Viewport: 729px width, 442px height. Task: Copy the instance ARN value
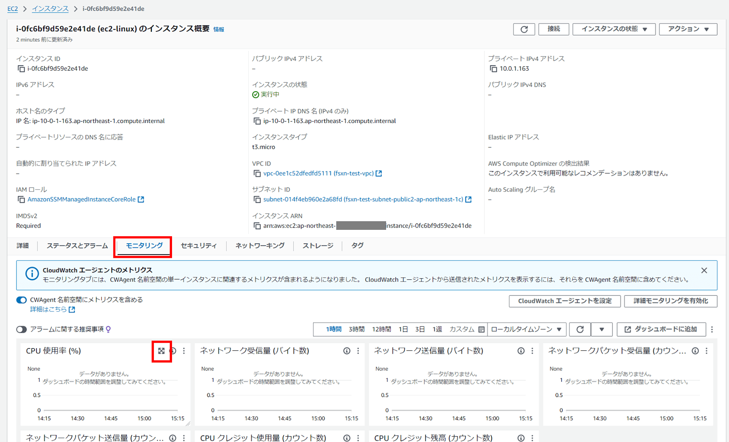[x=257, y=226]
